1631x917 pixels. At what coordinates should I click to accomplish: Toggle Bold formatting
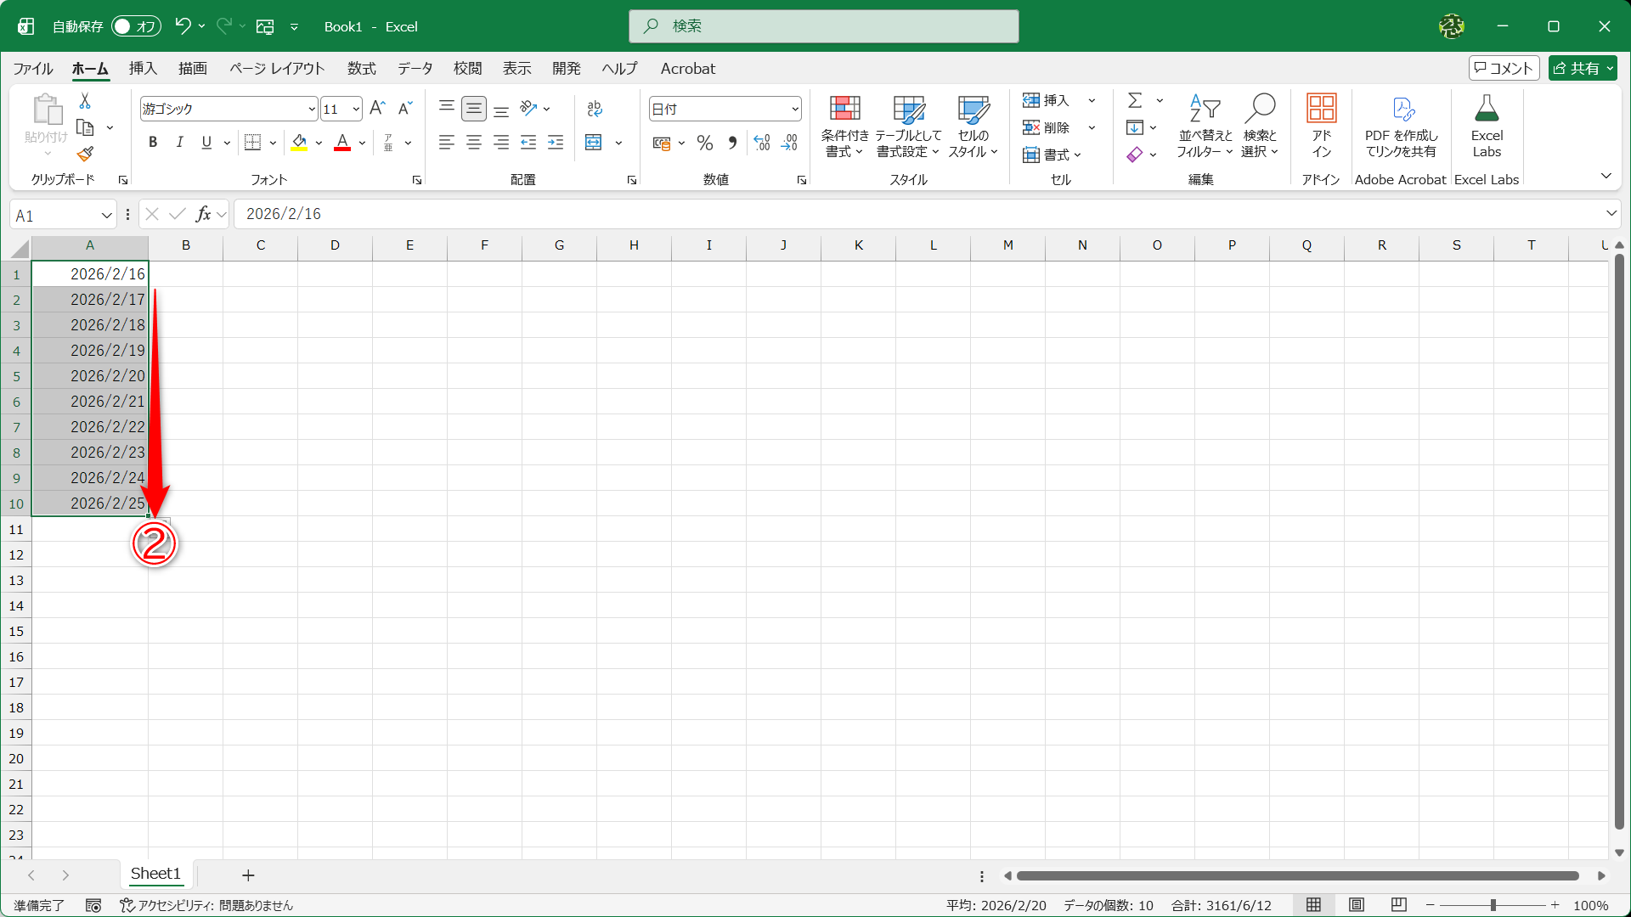153,143
